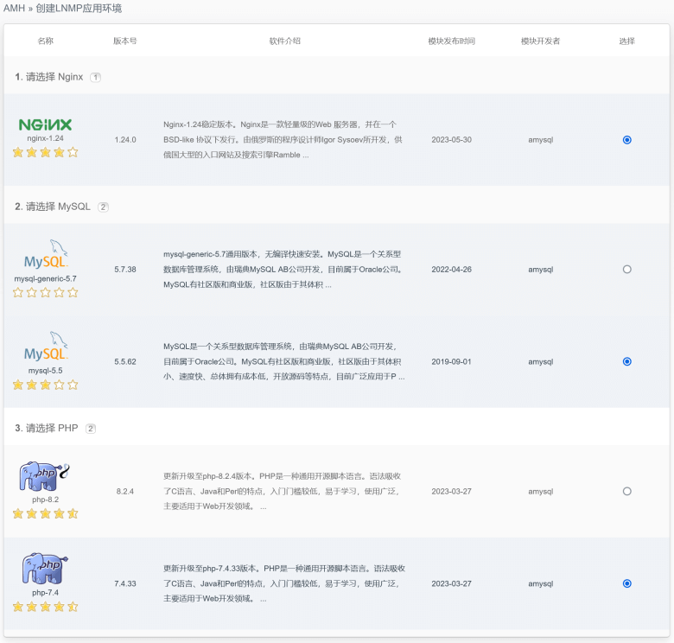Image resolution: width=674 pixels, height=643 pixels.
Task: Click the 创建LNMP应用环境 breadcrumb
Action: point(79,8)
